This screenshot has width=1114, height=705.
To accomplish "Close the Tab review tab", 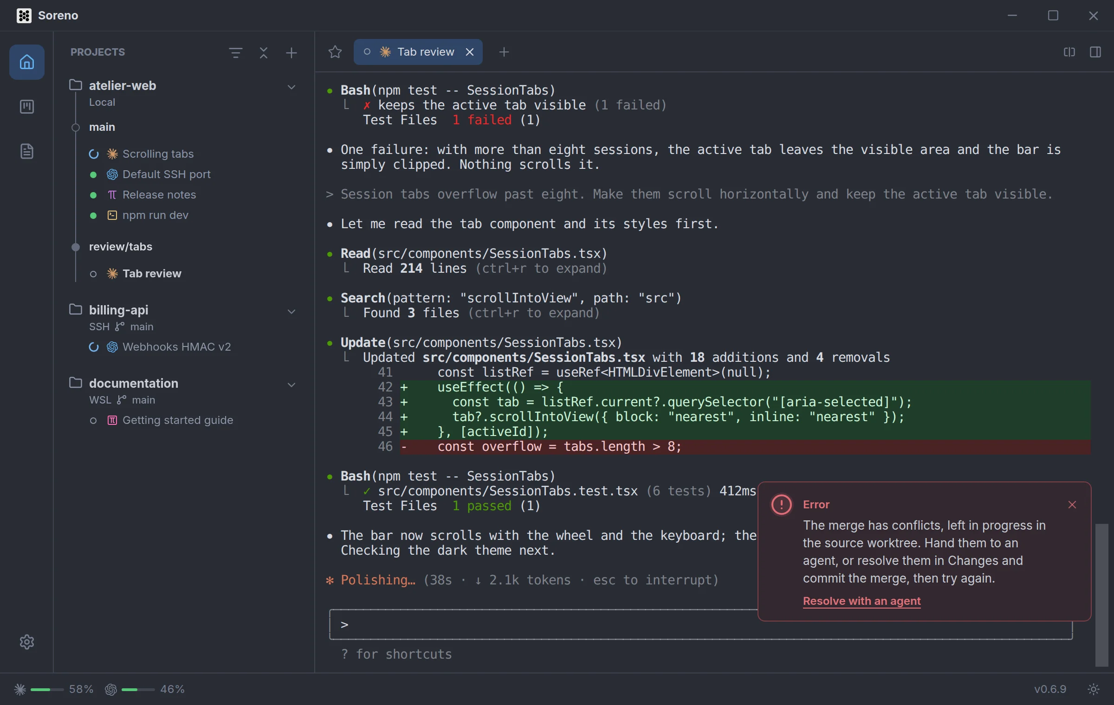I will [470, 52].
